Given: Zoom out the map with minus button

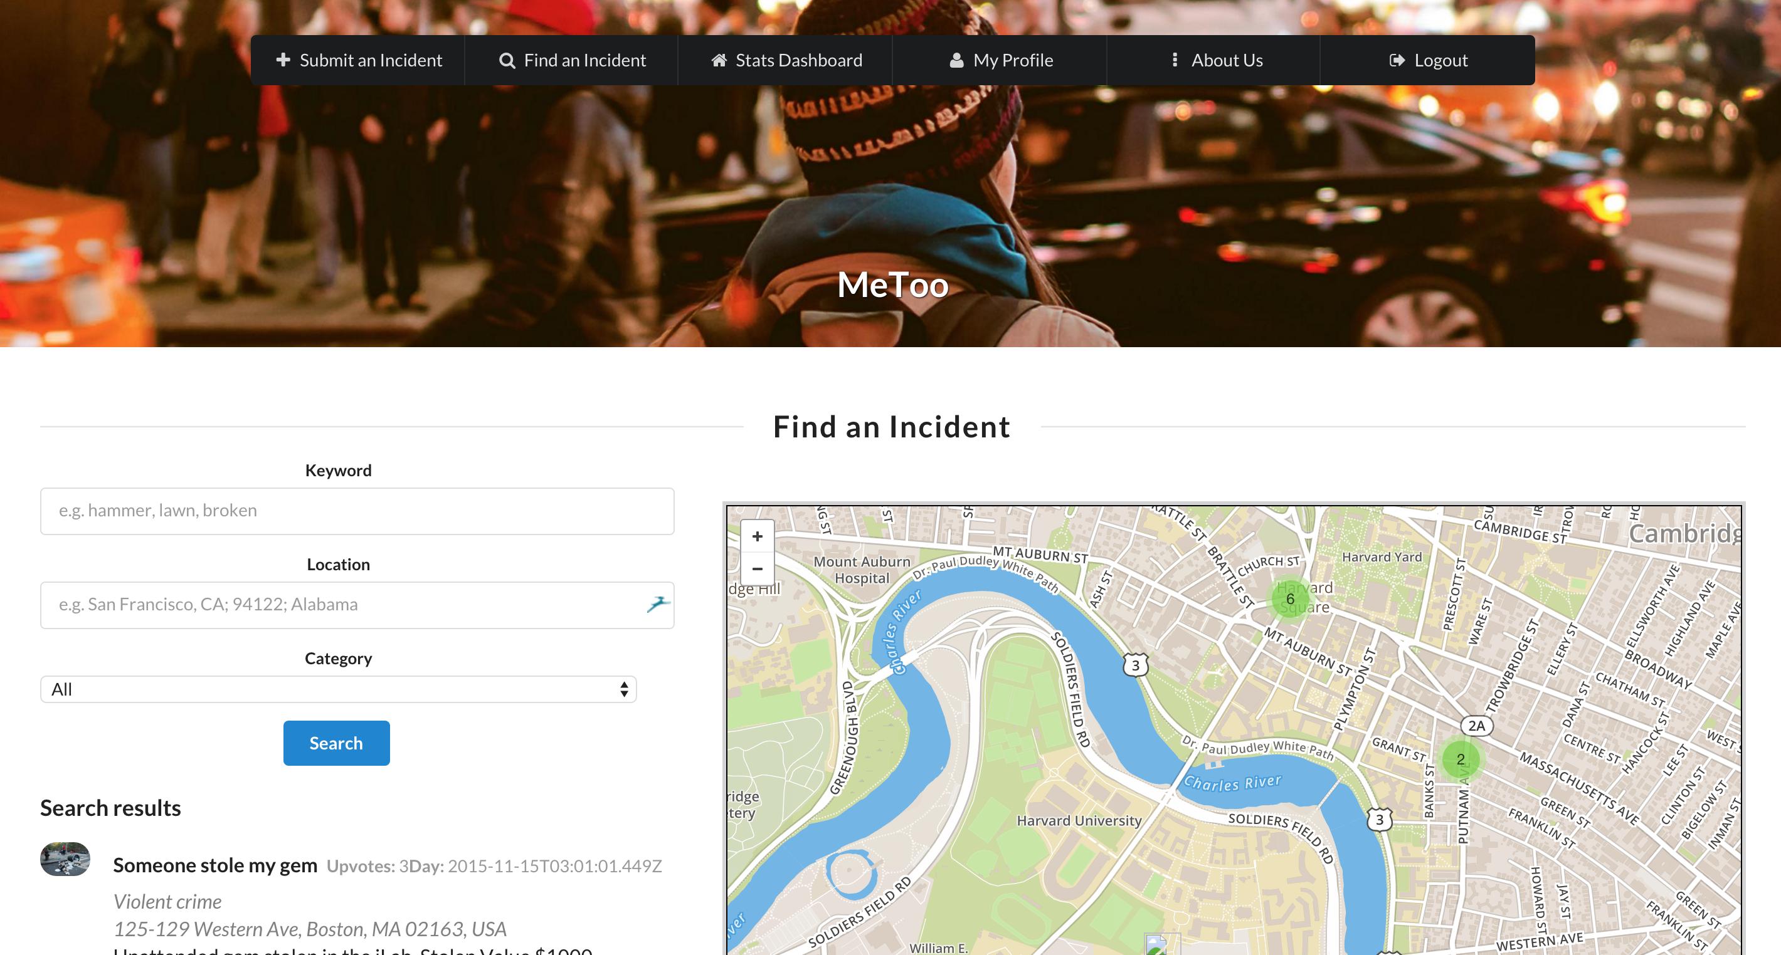Looking at the screenshot, I should coord(757,569).
